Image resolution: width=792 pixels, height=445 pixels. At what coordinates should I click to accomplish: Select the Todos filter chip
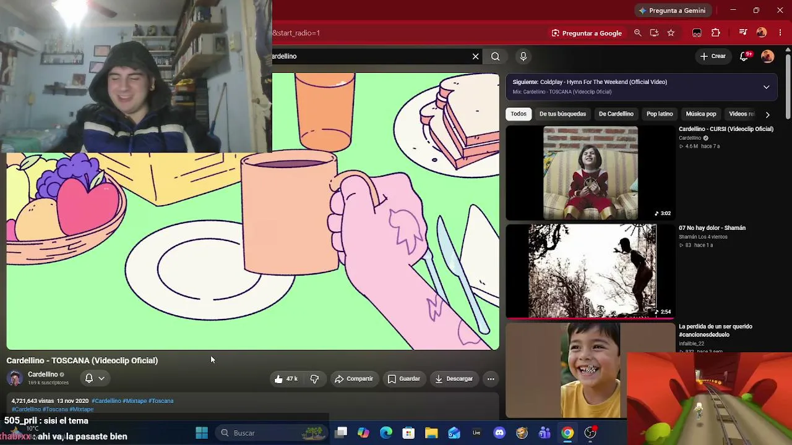519,114
